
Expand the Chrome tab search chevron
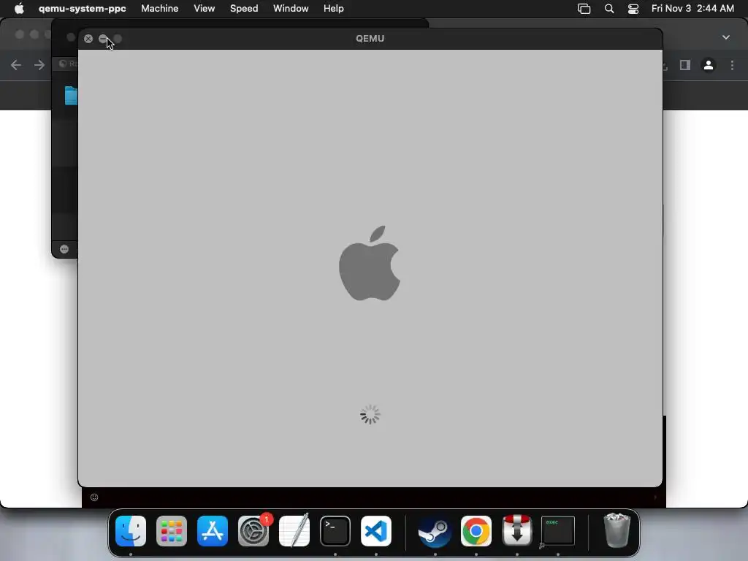click(x=725, y=37)
